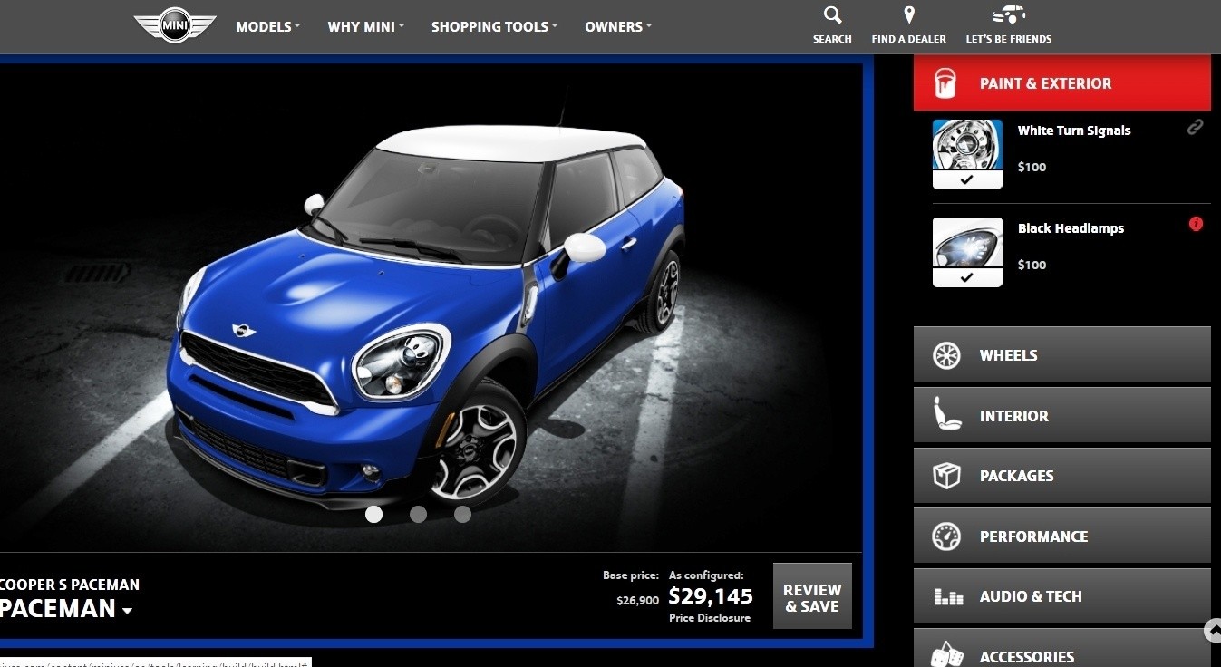The width and height of the screenshot is (1221, 667).
Task: Click the Find a Dealer pin icon
Action: pos(909,15)
